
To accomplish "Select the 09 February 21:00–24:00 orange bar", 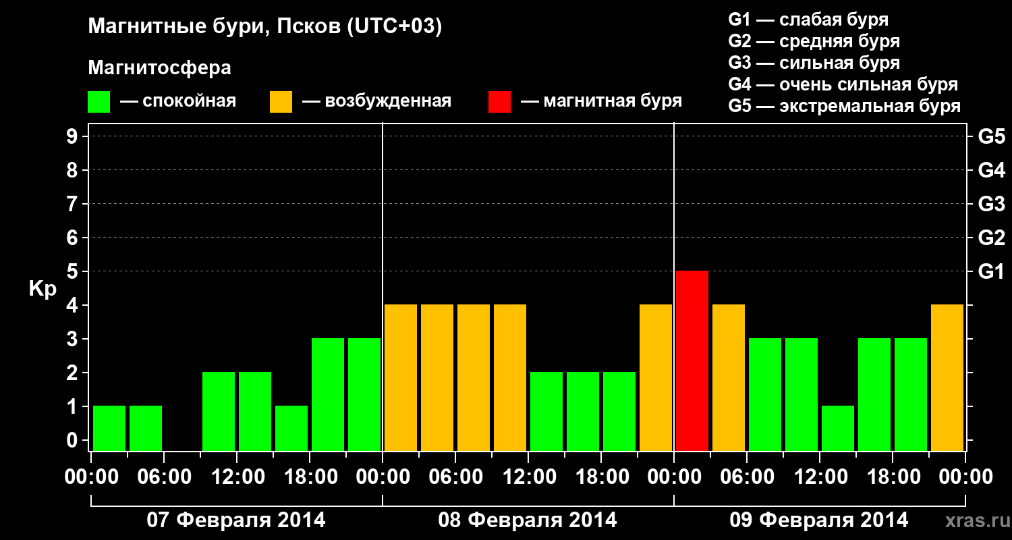I will point(947,377).
